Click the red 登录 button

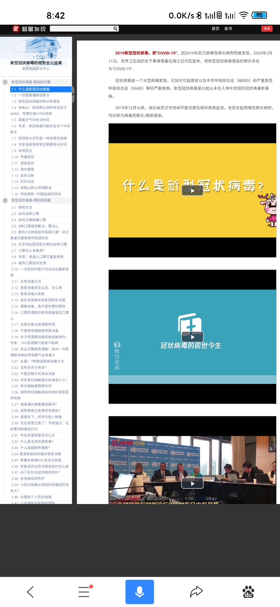267,29
